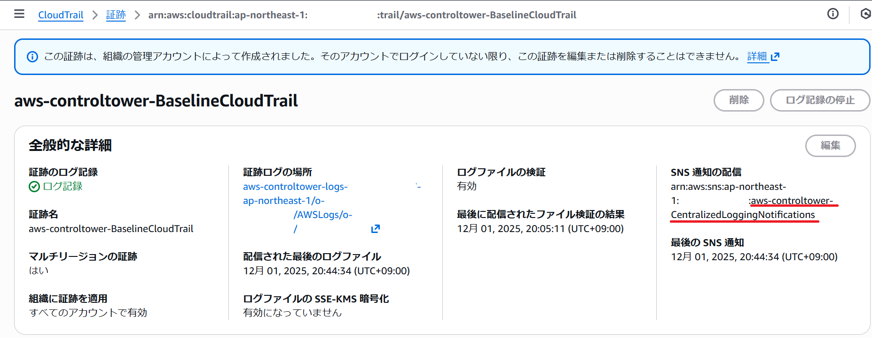The height and width of the screenshot is (338, 872).
Task: Open the hamburger navigation menu
Action: pos(19,14)
